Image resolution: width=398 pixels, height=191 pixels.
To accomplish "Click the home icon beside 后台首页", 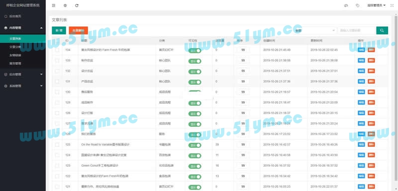I will [5, 16].
